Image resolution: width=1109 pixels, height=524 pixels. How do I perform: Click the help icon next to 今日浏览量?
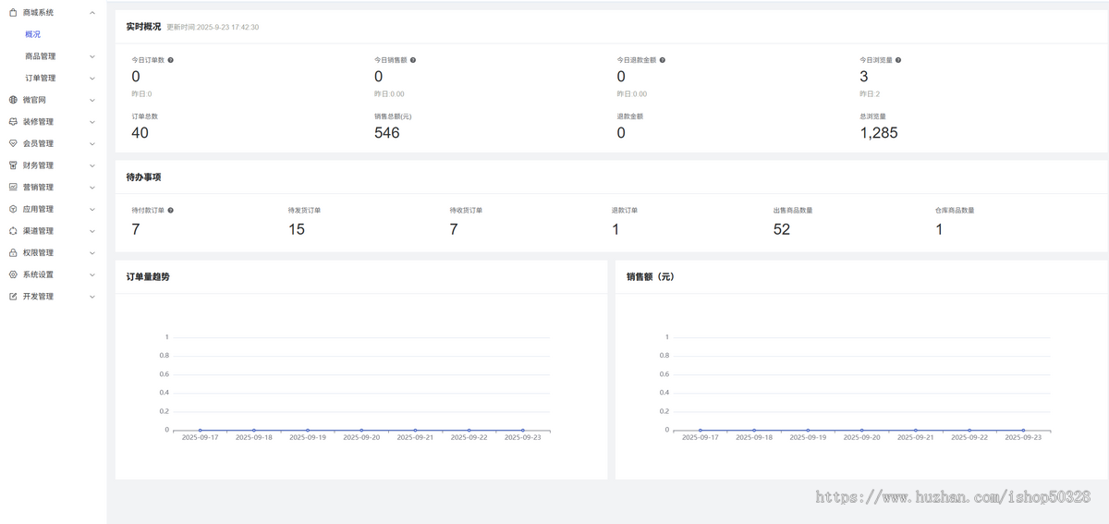[x=898, y=60]
